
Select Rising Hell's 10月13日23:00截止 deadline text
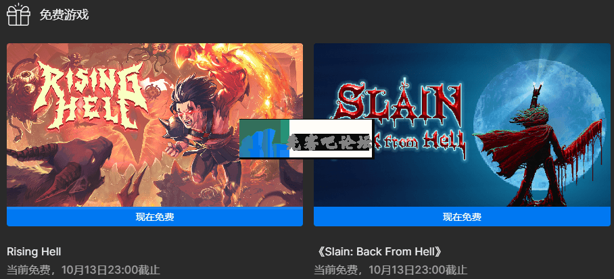click(111, 270)
